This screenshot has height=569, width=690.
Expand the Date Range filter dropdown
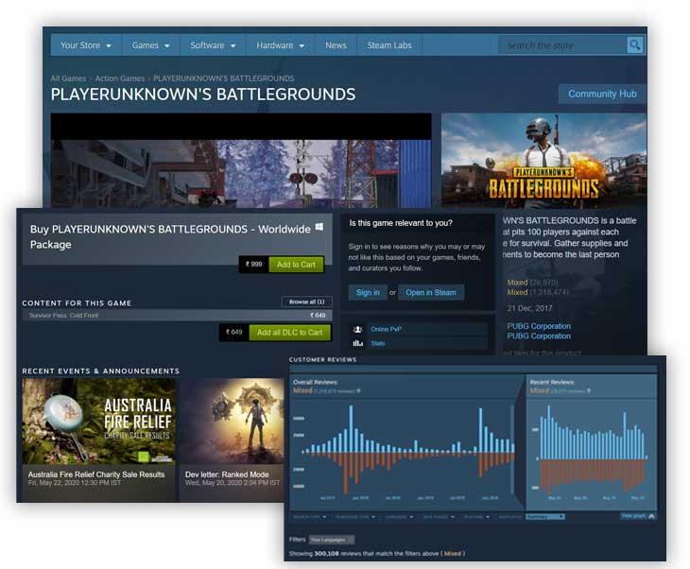pos(439,517)
